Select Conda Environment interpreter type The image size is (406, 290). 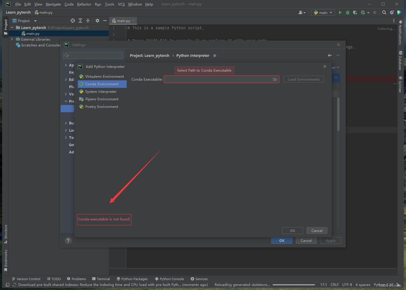(102, 84)
